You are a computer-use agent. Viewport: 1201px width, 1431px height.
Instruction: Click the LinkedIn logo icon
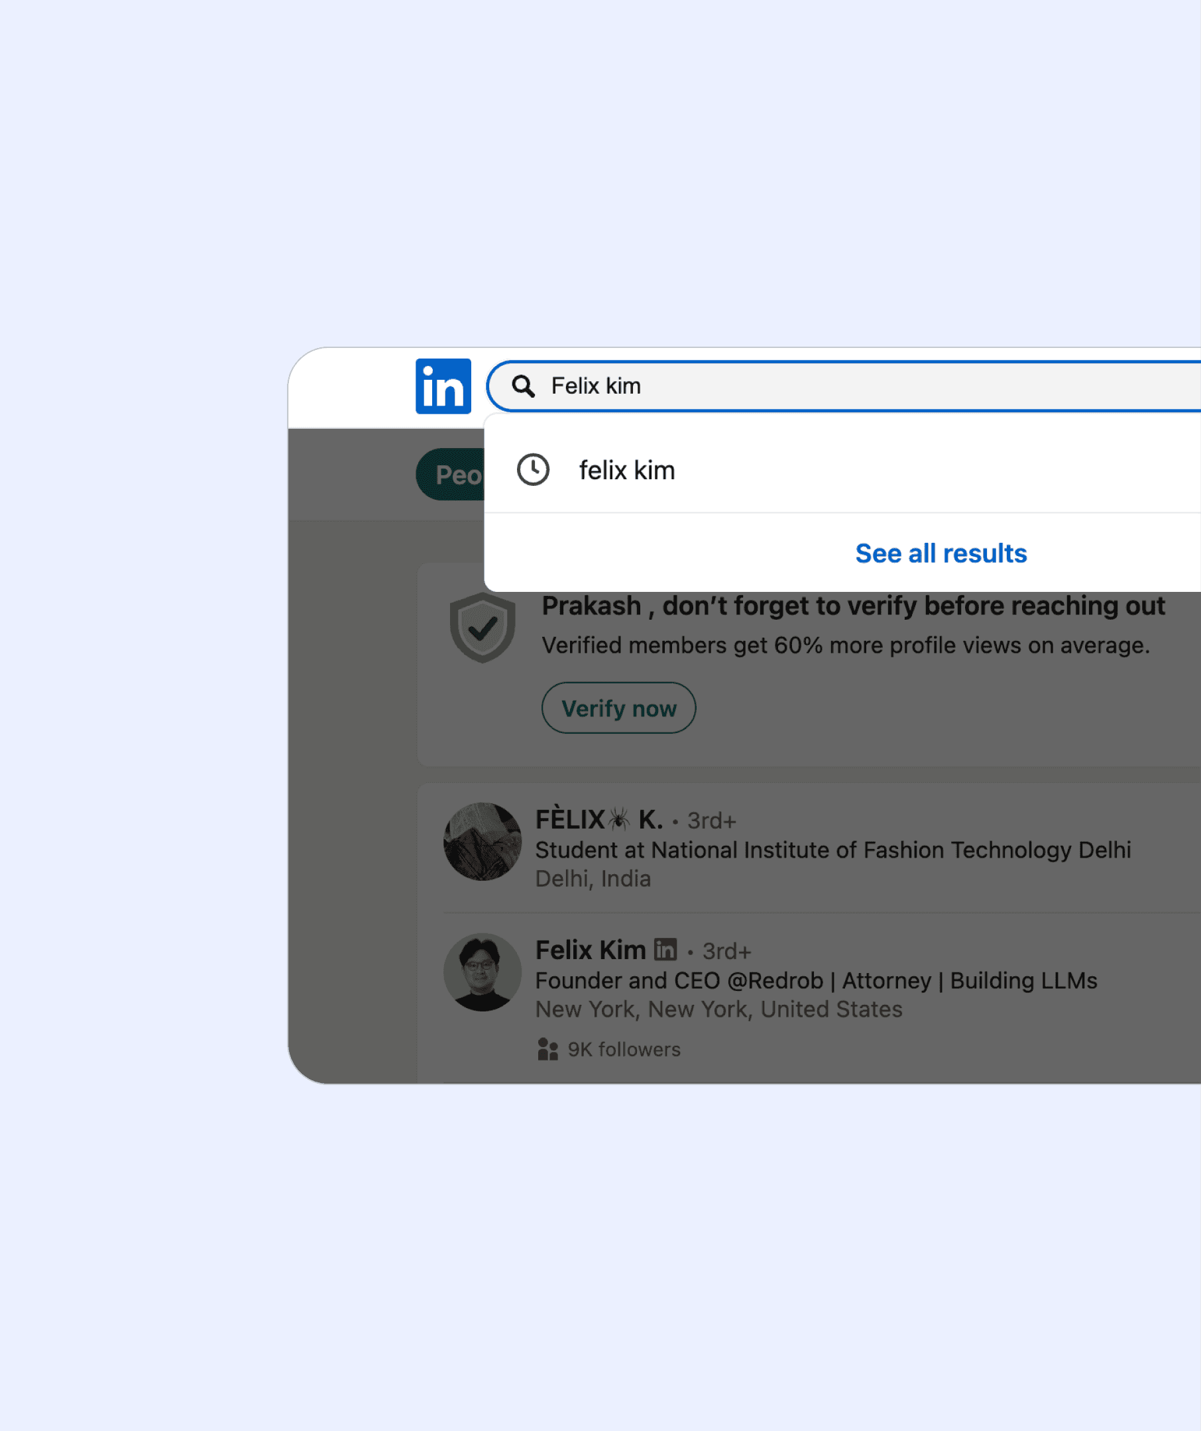443,386
